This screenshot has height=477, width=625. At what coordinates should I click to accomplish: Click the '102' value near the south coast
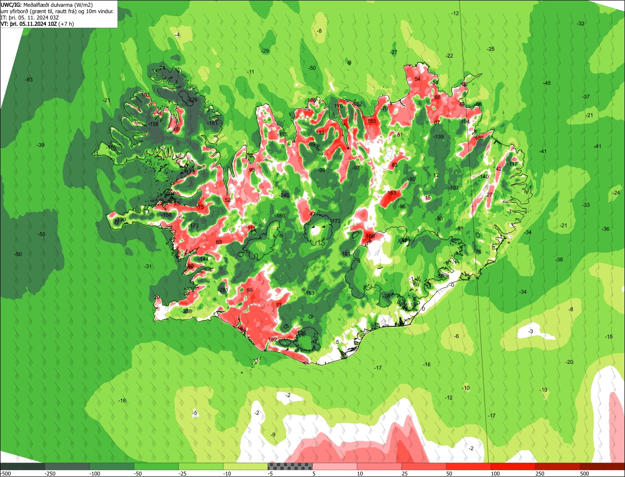click(x=273, y=339)
